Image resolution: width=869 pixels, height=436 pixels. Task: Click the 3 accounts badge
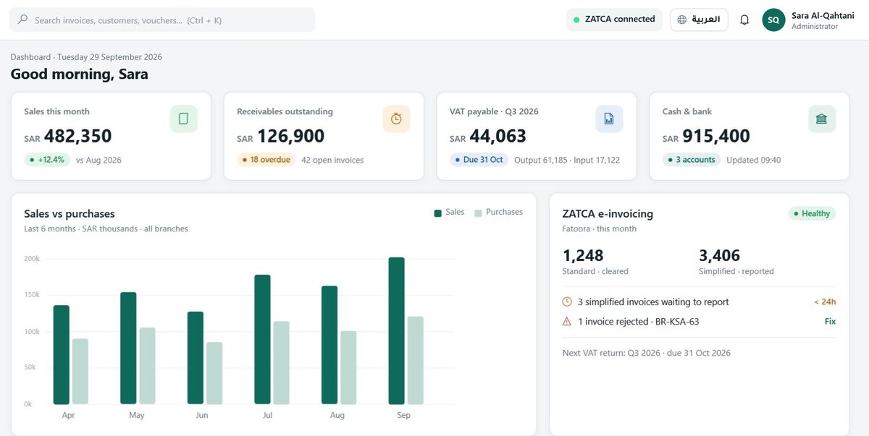pos(692,160)
